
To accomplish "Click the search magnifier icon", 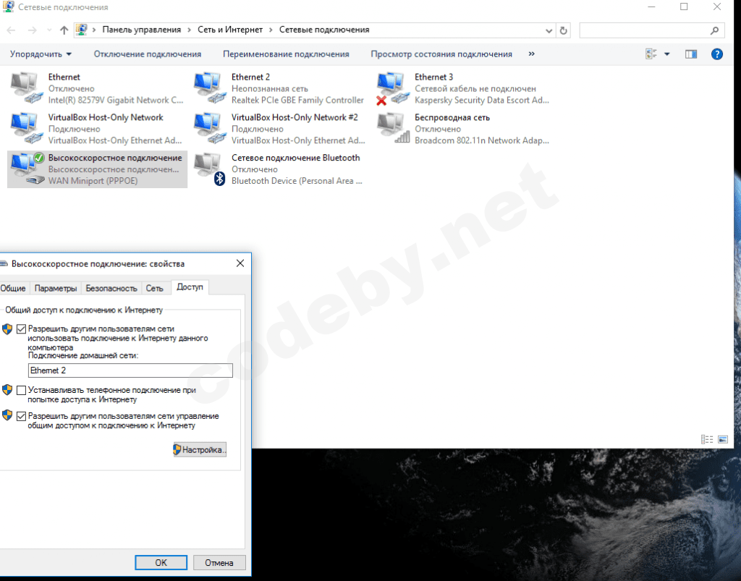I will [714, 30].
